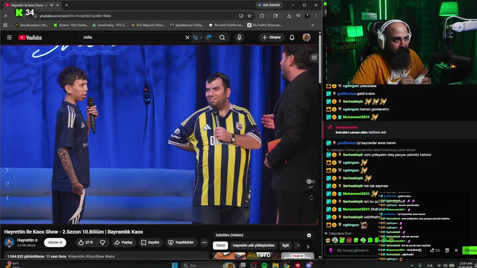Show hidden tray icons chevron
Image resolution: width=477 pixels, height=268 pixels.
point(412,265)
